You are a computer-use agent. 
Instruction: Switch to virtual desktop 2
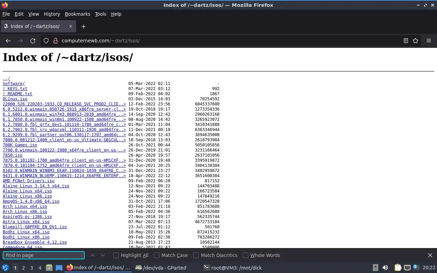coord(23,268)
